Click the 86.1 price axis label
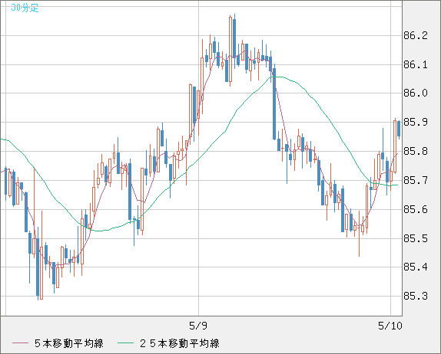The width and height of the screenshot is (441, 354). point(416,65)
